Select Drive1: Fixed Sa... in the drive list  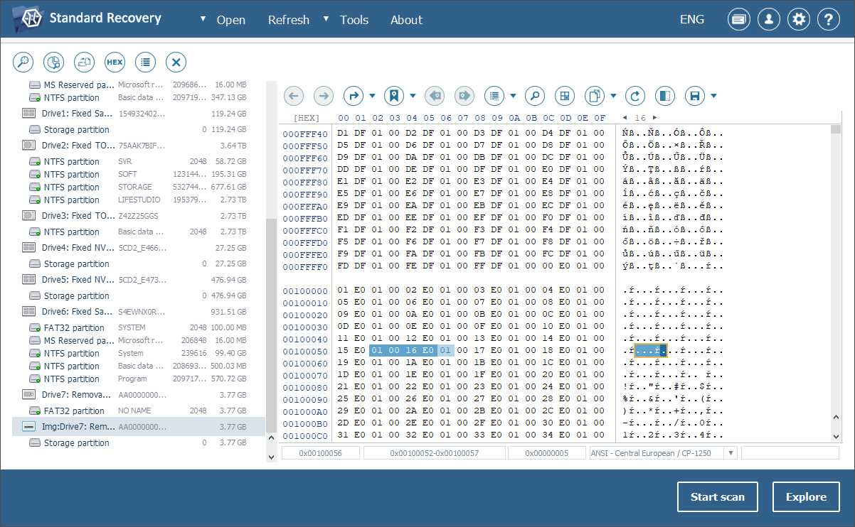pyautogui.click(x=138, y=114)
